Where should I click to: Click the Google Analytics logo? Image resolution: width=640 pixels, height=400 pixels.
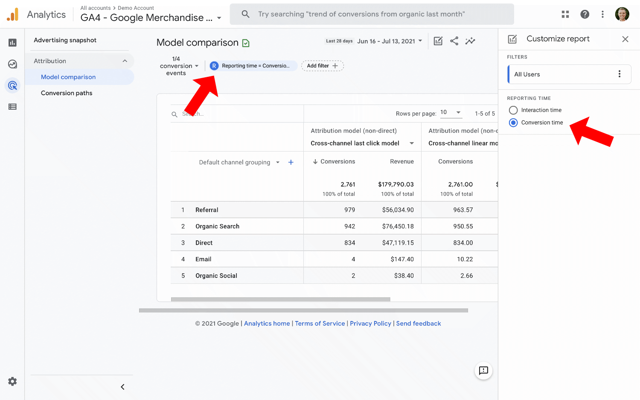(x=13, y=14)
